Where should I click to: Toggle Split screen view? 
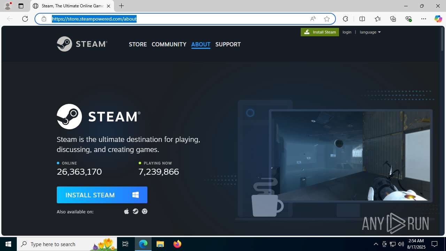[x=362, y=19]
